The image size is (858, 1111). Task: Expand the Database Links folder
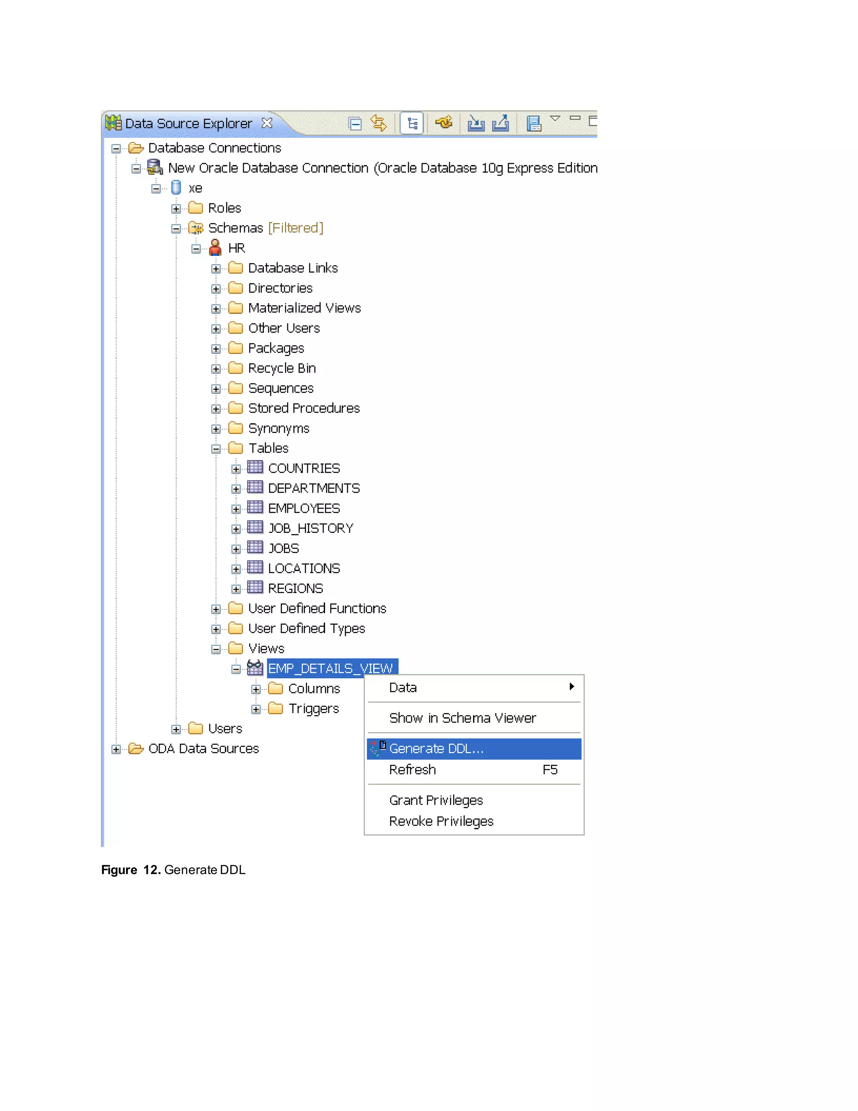216,269
